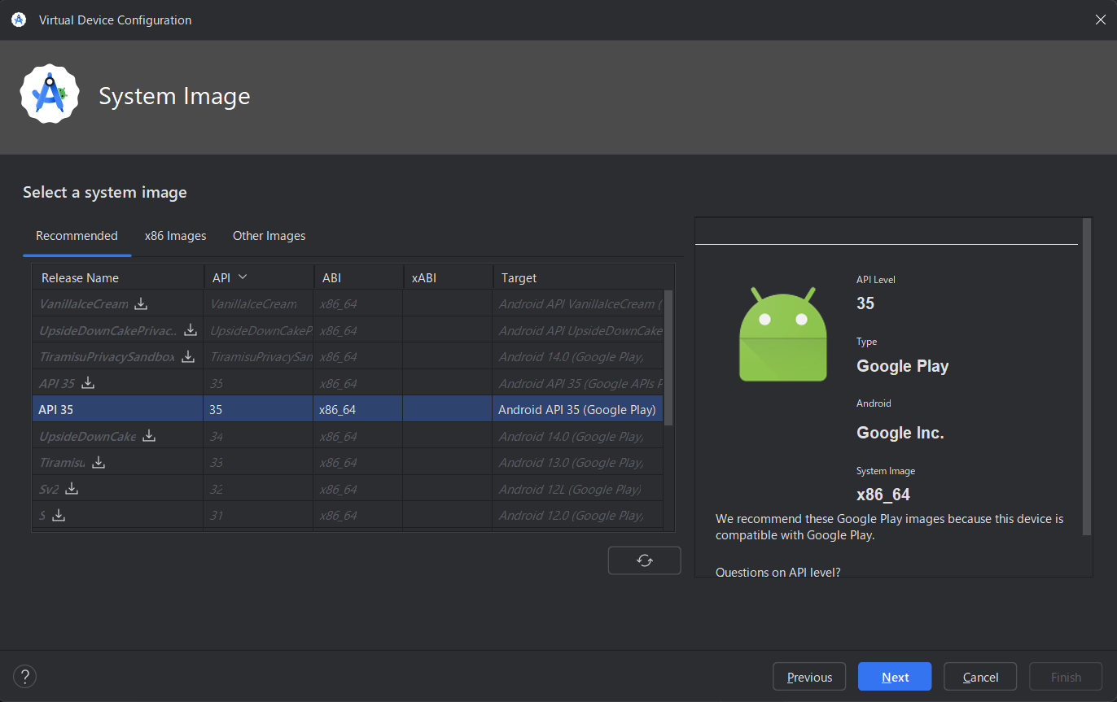Download the UpsideDownCakePrivacy system image
Screen dimensions: 1117x702
pyautogui.click(x=191, y=330)
